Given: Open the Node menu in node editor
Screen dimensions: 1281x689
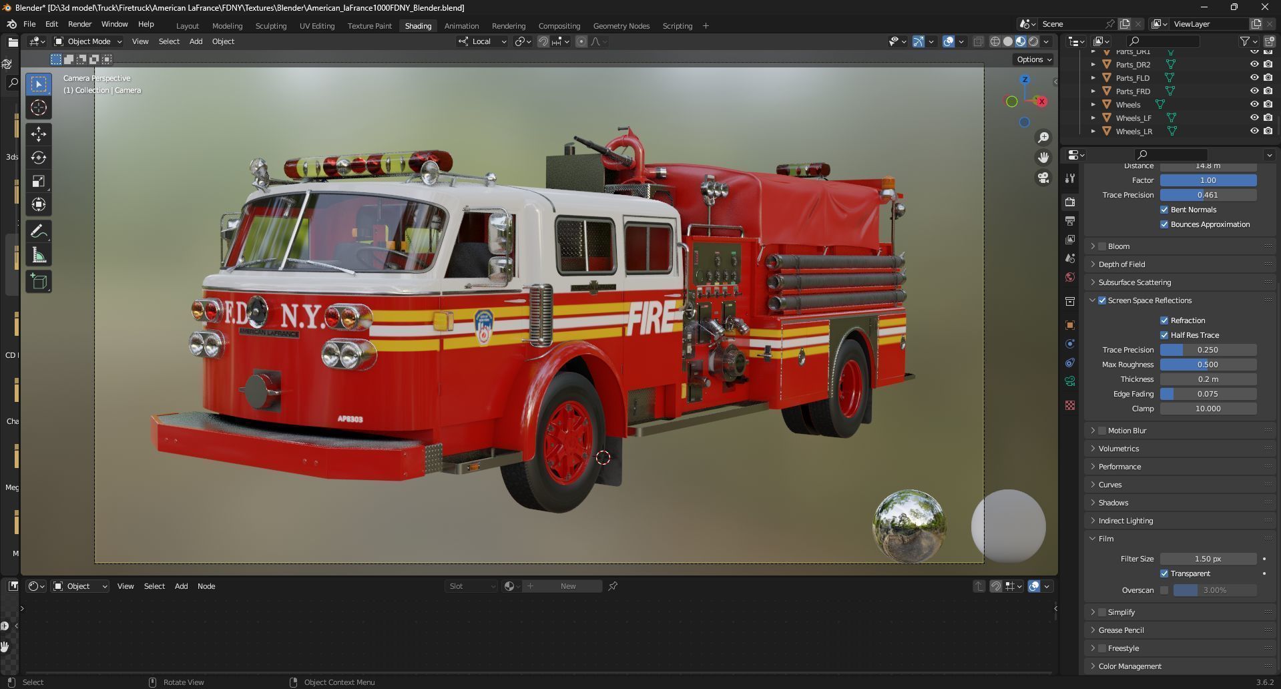Looking at the screenshot, I should coord(206,586).
